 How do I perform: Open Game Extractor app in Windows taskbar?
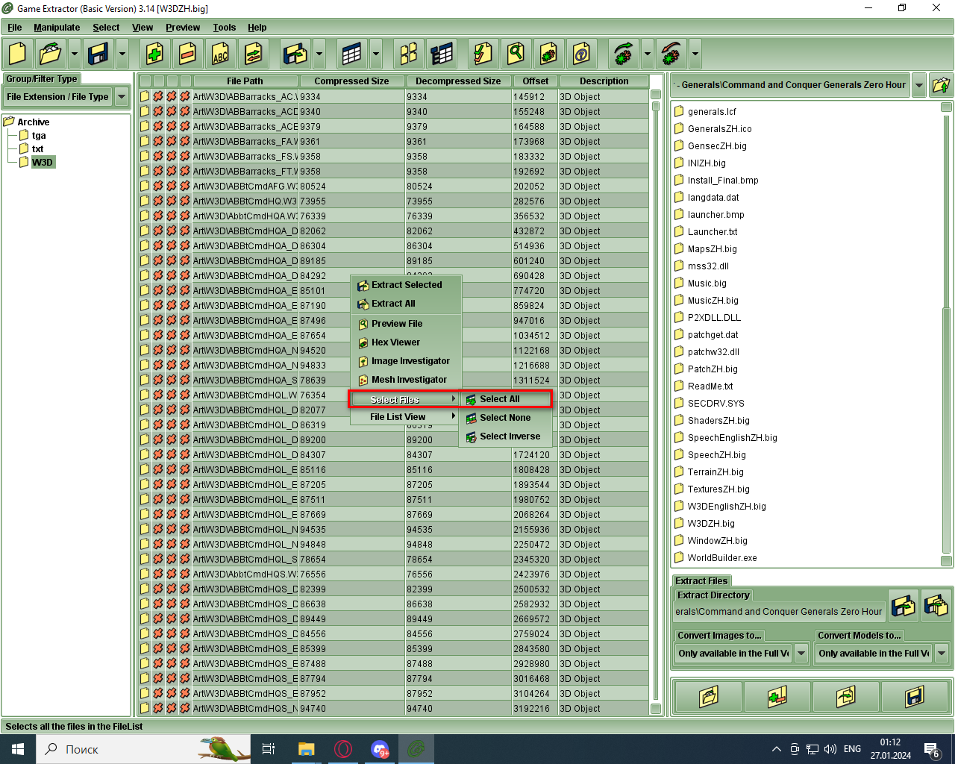pyautogui.click(x=416, y=749)
